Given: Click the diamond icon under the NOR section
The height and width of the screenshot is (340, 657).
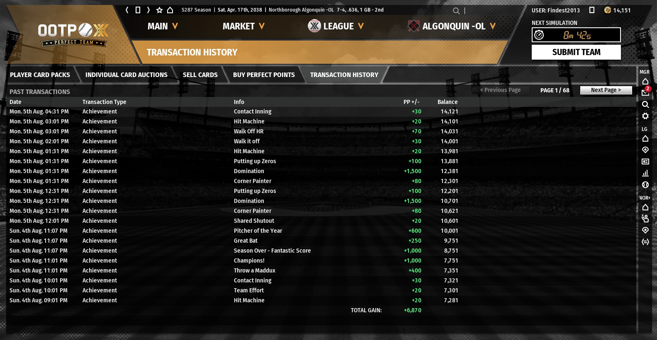Looking at the screenshot, I should (645, 230).
